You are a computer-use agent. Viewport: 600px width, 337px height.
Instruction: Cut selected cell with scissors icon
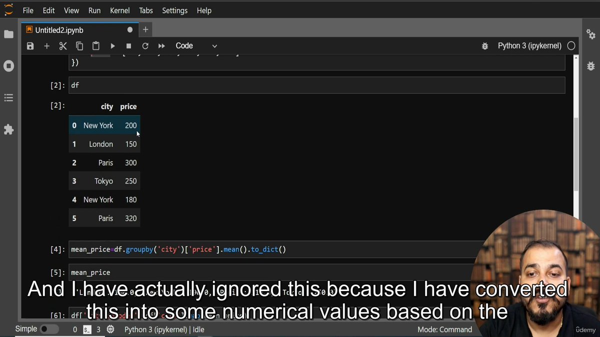pos(63,46)
